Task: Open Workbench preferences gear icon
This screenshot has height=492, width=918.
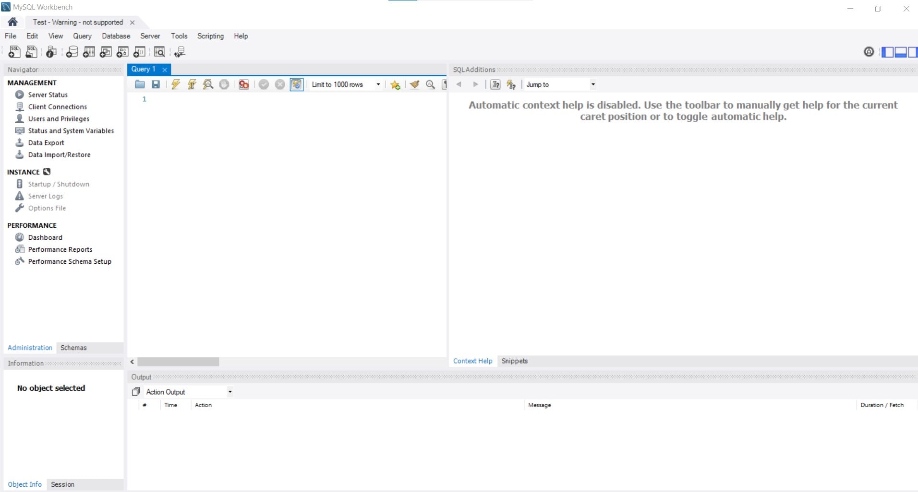Action: pos(869,52)
